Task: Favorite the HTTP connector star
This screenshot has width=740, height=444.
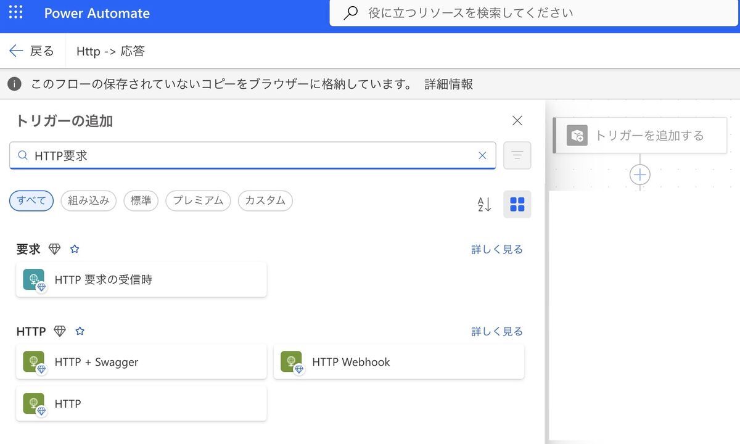Action: 80,331
